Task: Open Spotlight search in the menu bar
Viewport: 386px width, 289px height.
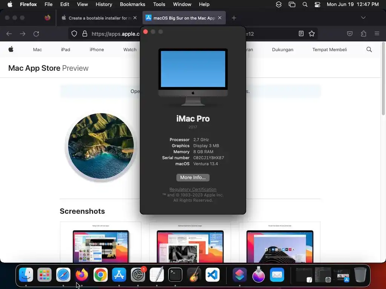Action: click(x=305, y=5)
